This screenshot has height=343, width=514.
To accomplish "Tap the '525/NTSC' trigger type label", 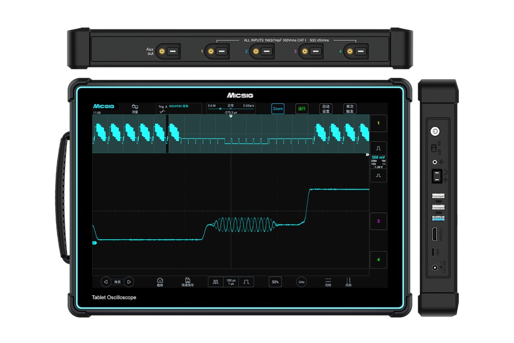I will (179, 105).
